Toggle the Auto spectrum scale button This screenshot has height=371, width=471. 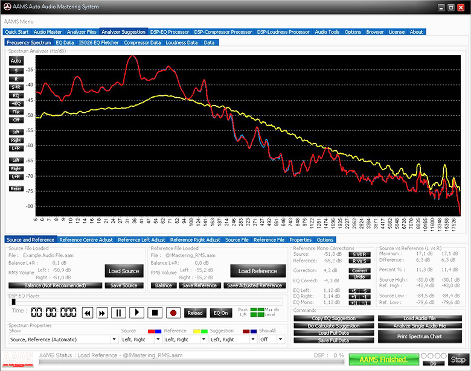coord(16,61)
